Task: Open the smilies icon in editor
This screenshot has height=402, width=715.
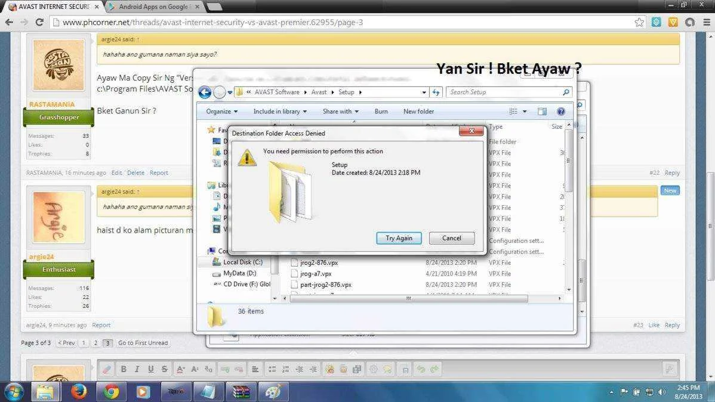Action: click(329, 369)
